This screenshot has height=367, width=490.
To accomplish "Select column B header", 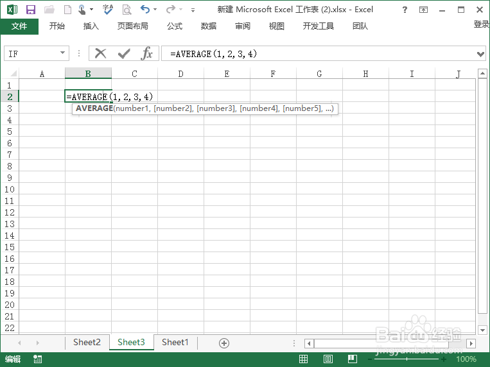I will point(88,74).
